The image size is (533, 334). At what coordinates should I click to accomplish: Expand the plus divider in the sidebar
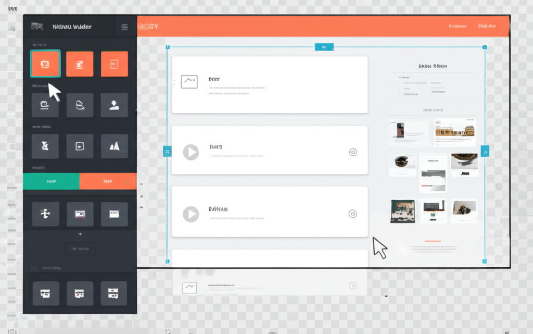click(x=80, y=234)
